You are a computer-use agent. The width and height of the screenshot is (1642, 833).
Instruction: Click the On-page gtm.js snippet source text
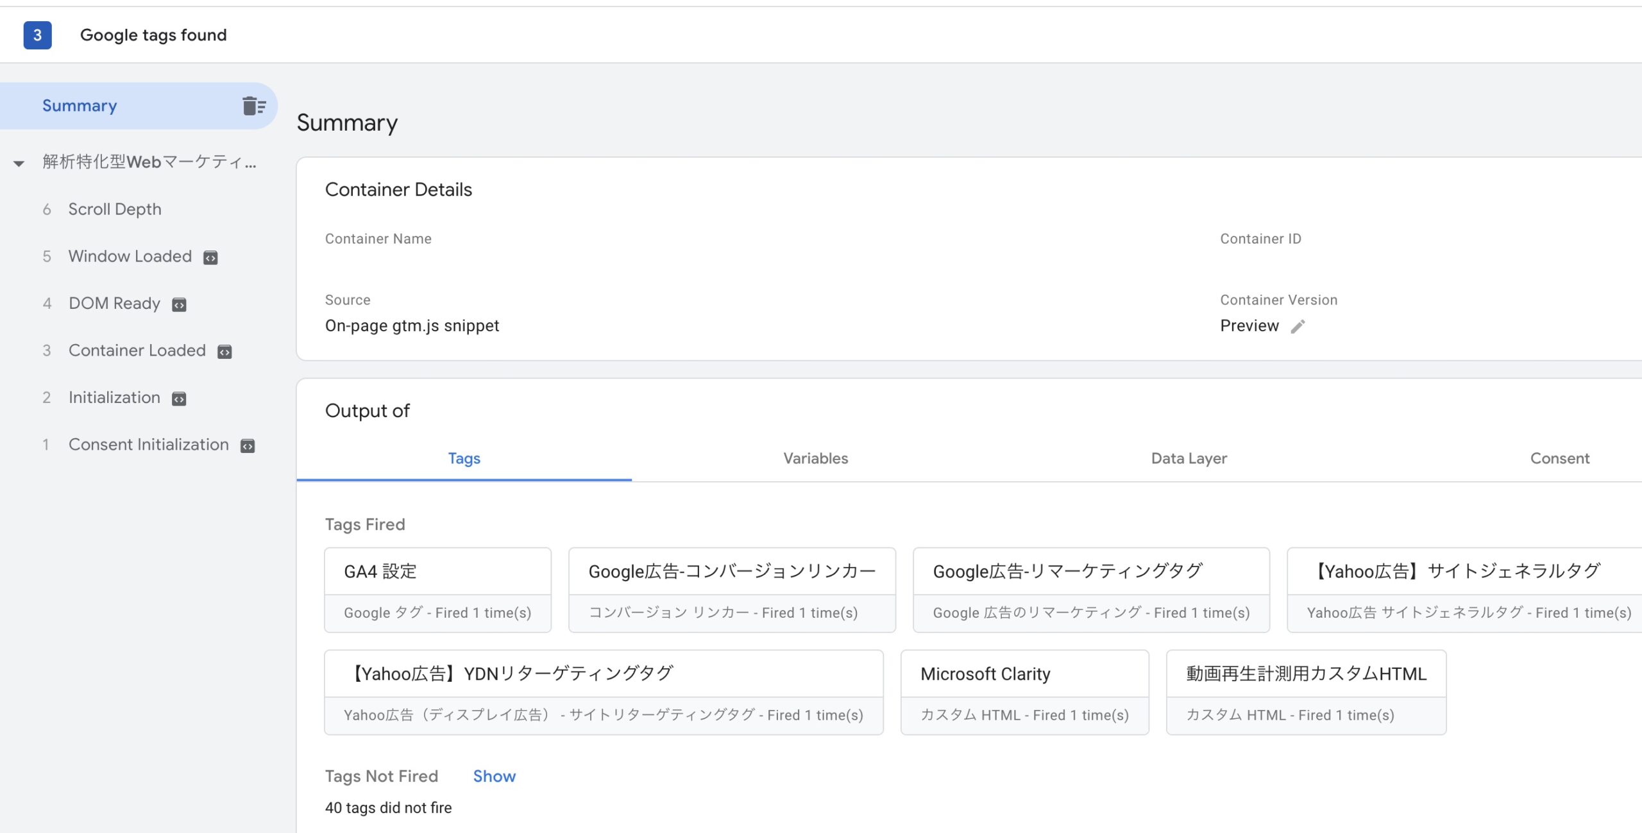412,326
